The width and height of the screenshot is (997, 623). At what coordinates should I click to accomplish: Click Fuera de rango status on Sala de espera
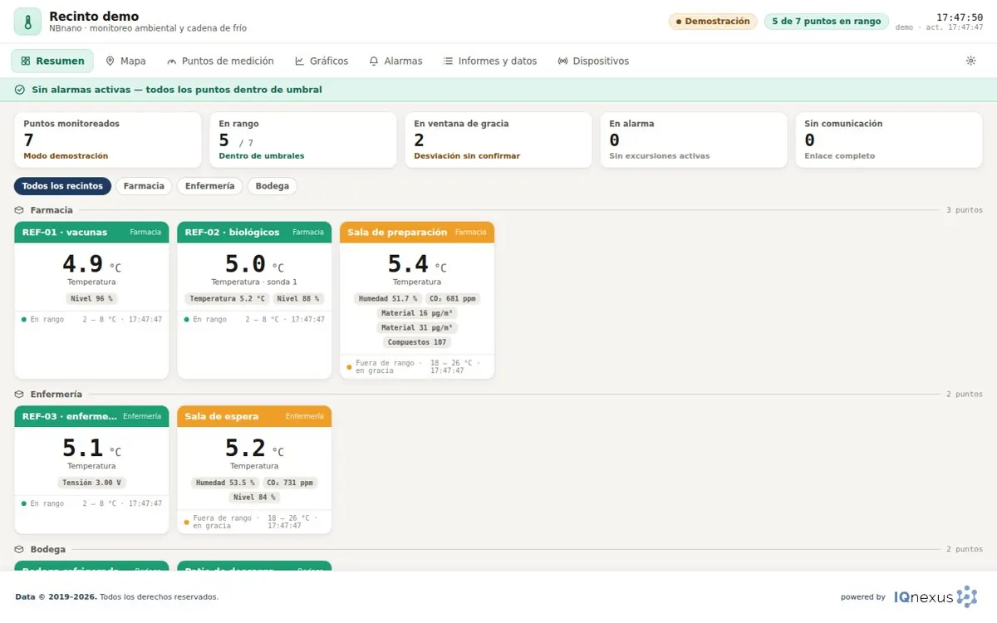[x=223, y=522]
